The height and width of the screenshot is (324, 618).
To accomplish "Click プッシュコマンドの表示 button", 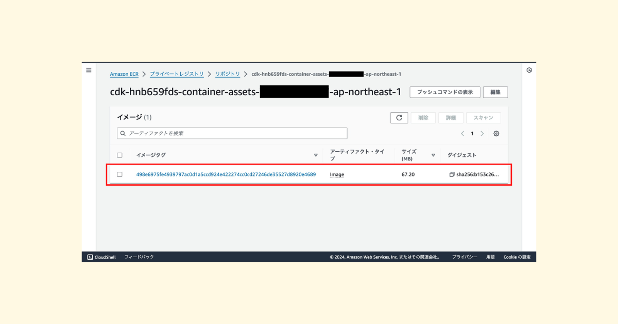I will click(445, 92).
